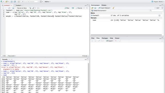Switch to the Viewer tab
Viewport: 165px width, 93px height.
(x=117, y=38)
